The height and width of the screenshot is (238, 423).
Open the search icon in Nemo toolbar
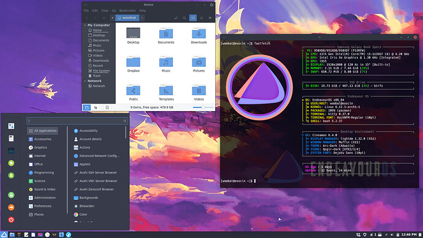pos(185,18)
